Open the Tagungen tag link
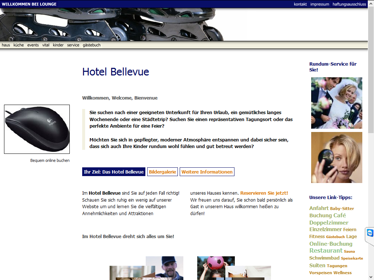Screen dimensions: 374x280 (337, 266)
